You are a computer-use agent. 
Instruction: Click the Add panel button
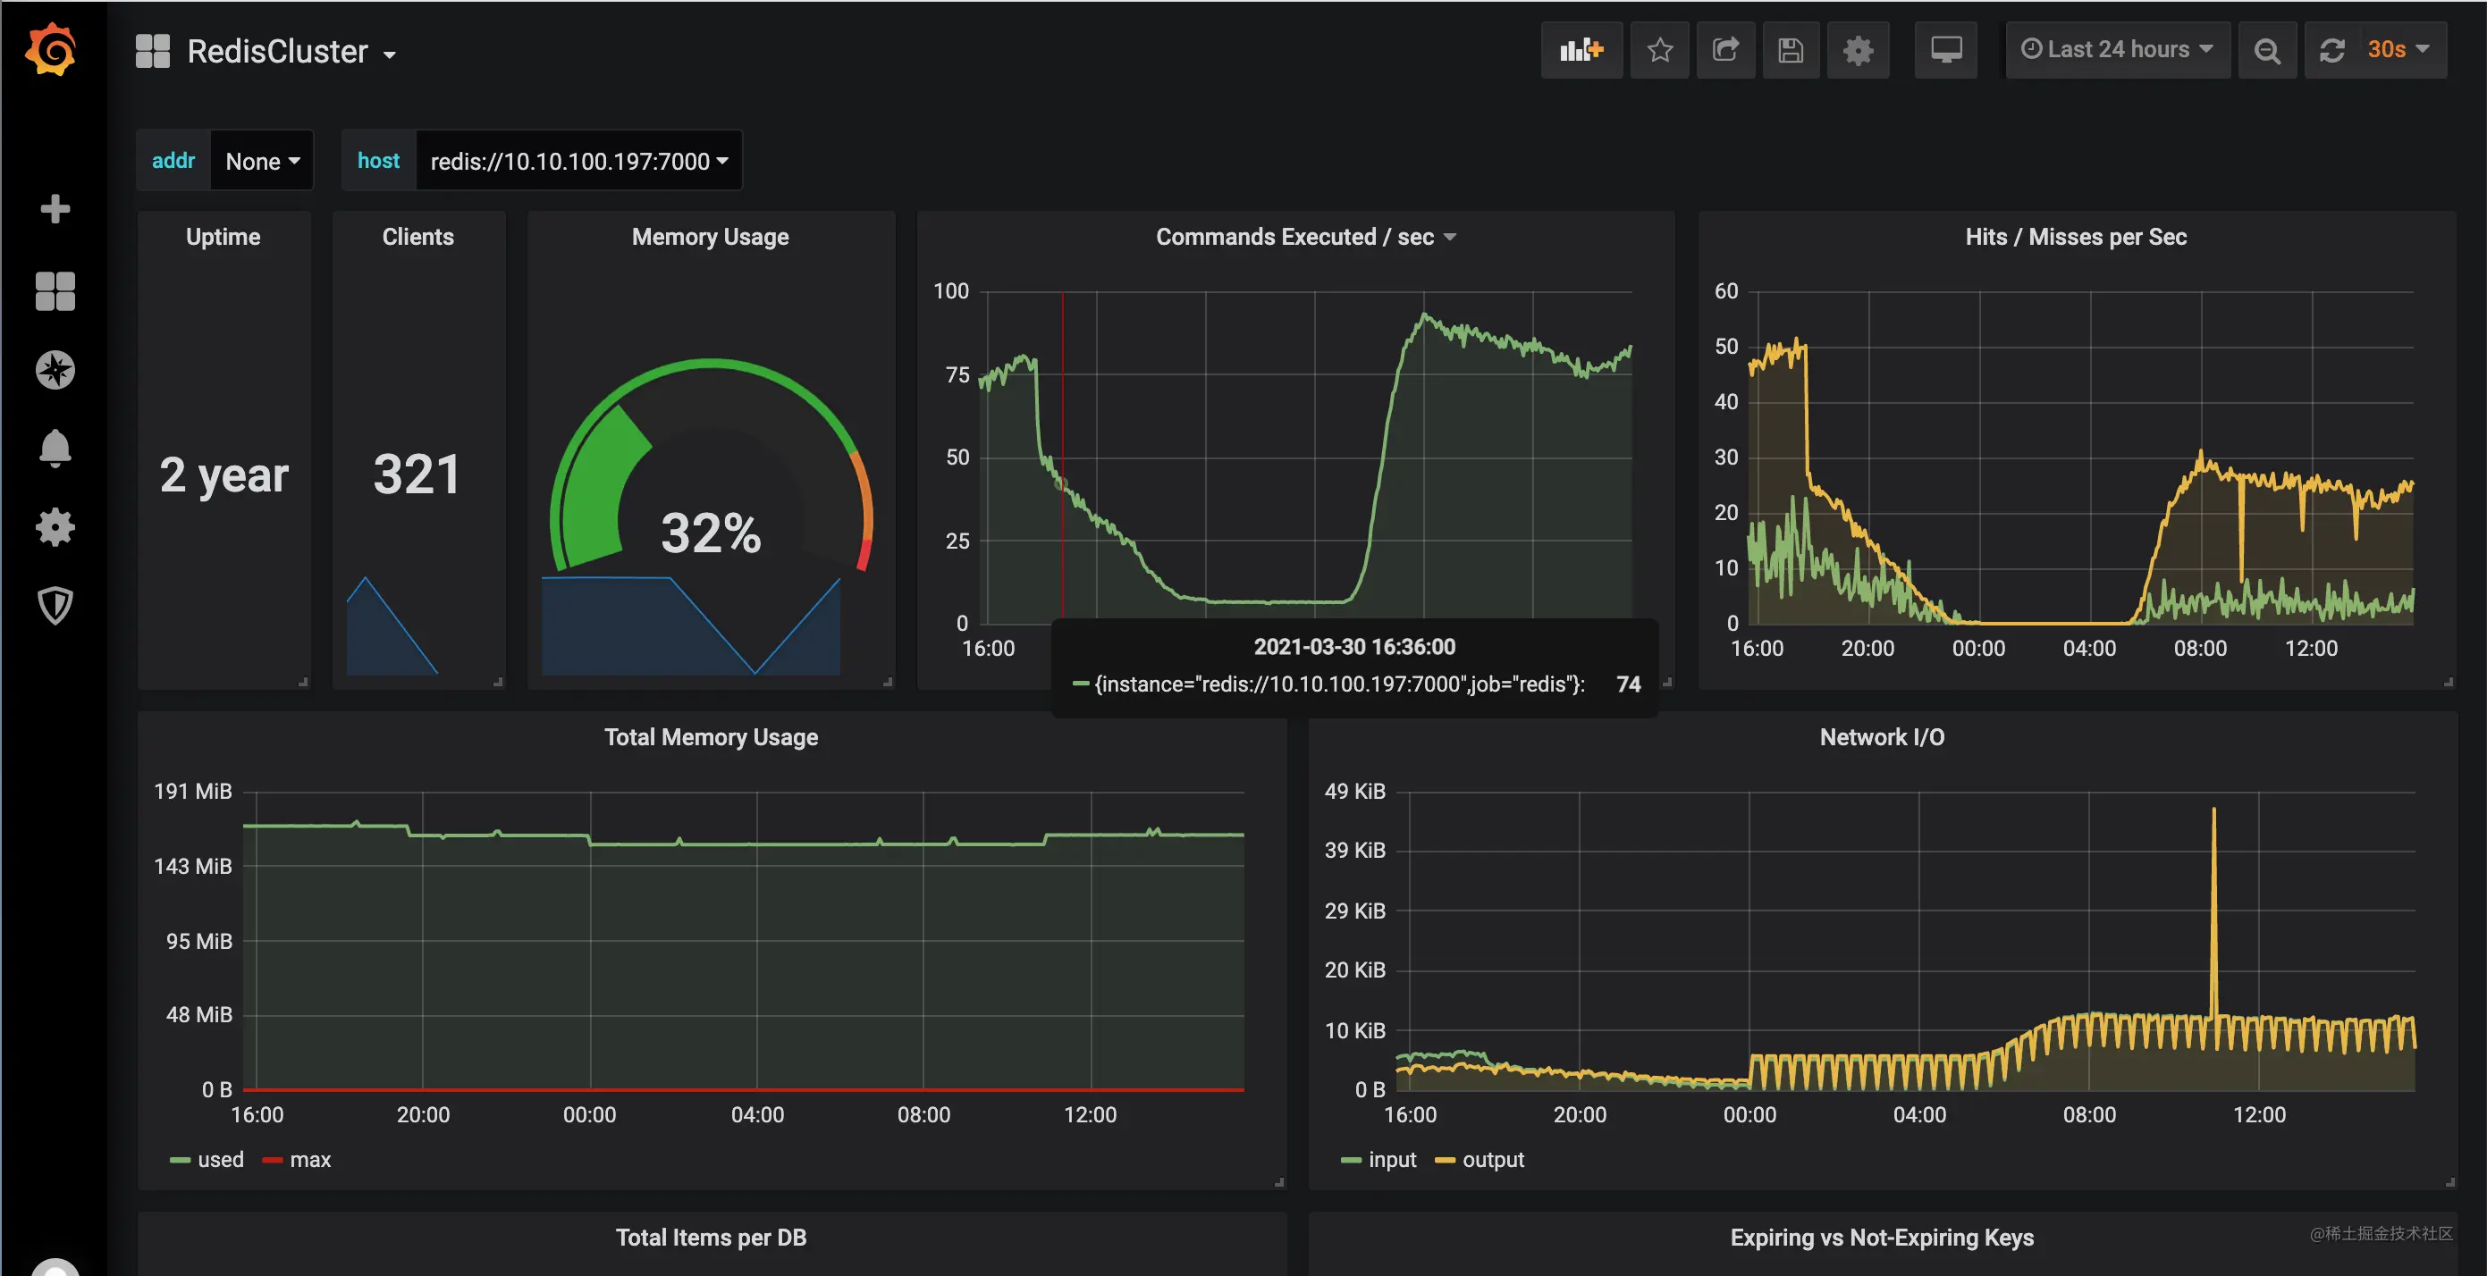pyautogui.click(x=1581, y=49)
